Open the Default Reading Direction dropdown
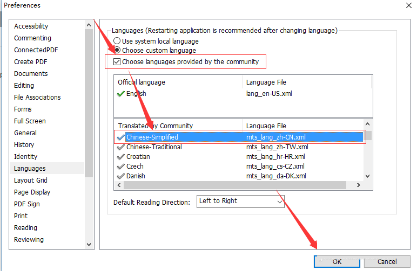Screen dimensions: 417x271 coord(240,201)
